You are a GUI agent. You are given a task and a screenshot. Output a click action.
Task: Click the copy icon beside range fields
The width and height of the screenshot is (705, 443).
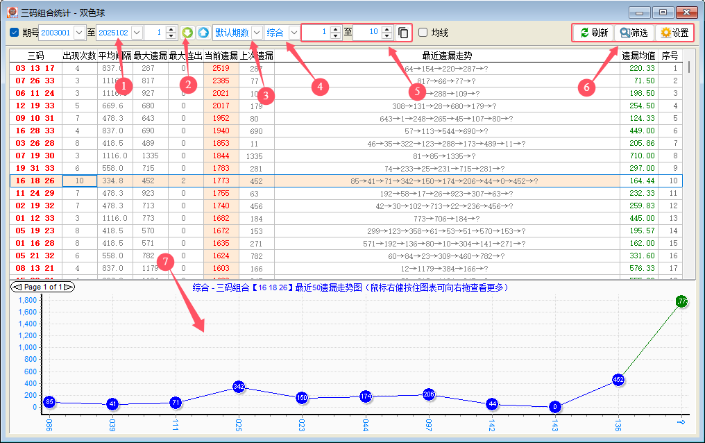point(403,33)
